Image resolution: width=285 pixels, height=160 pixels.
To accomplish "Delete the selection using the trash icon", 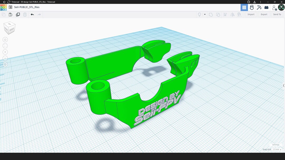I will tap(25, 14).
